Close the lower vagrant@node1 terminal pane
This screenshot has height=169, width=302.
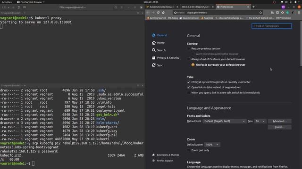[143, 85]
